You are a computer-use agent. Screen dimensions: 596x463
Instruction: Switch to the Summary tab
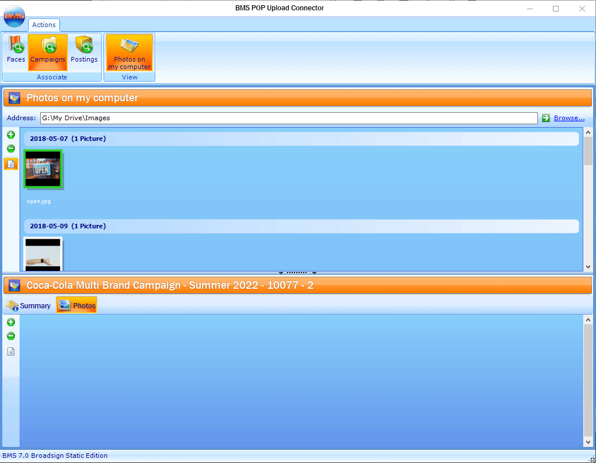pyautogui.click(x=29, y=305)
